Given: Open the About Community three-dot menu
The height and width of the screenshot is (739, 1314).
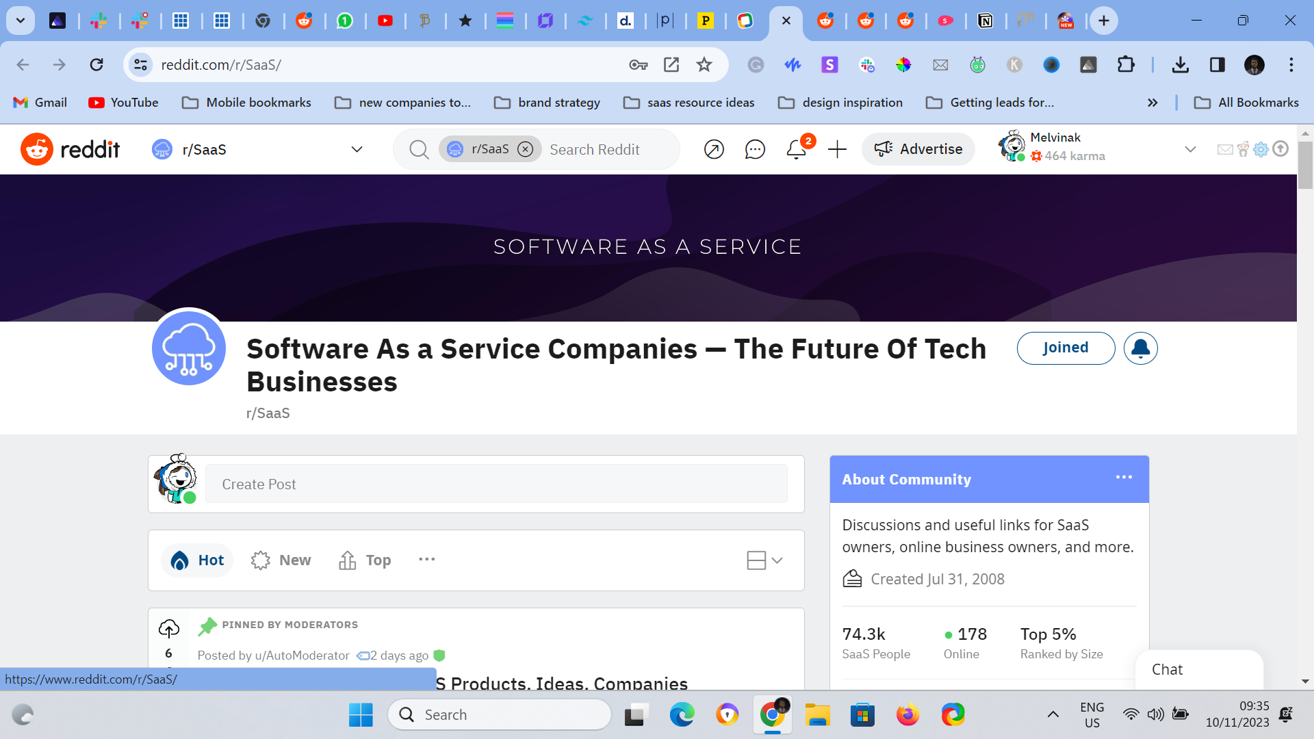Looking at the screenshot, I should point(1124,478).
